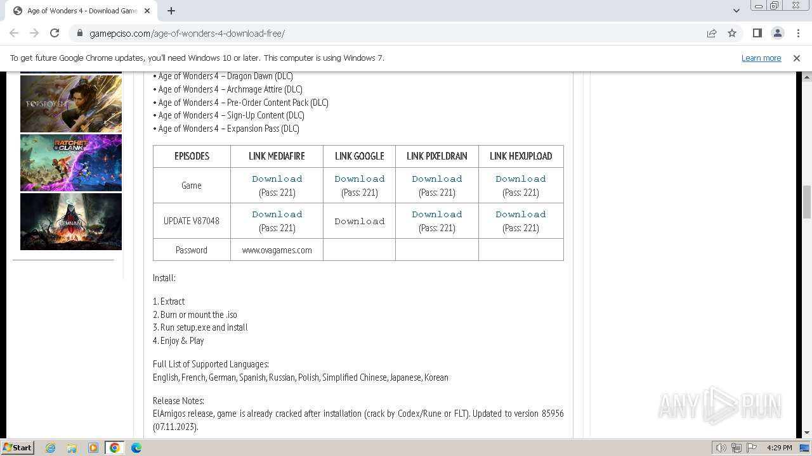Open File Explorer from taskbar
The width and height of the screenshot is (812, 456).
pyautogui.click(x=72, y=447)
